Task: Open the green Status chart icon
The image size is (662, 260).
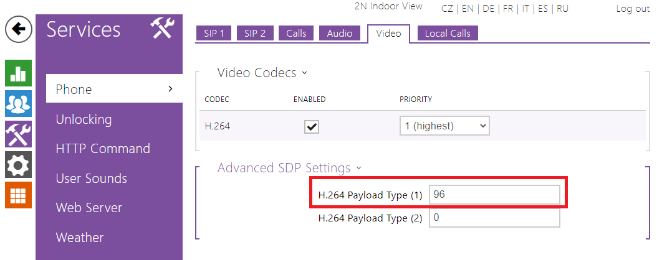Action: (18, 73)
